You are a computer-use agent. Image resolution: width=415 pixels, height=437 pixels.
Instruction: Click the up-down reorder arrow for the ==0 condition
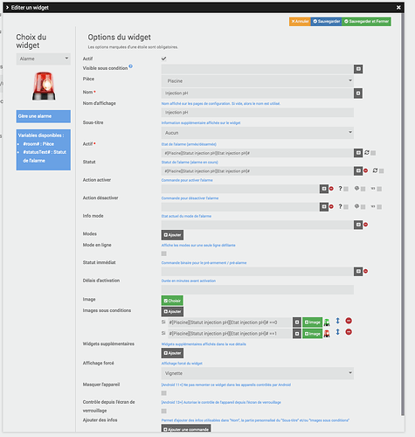click(x=338, y=321)
